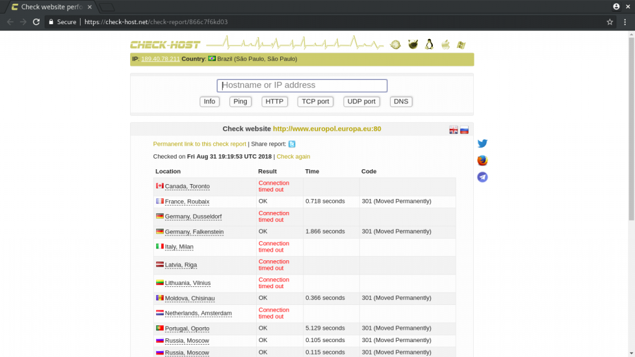Open the Chrome three-dot menu
This screenshot has width=635, height=357.
click(x=625, y=22)
